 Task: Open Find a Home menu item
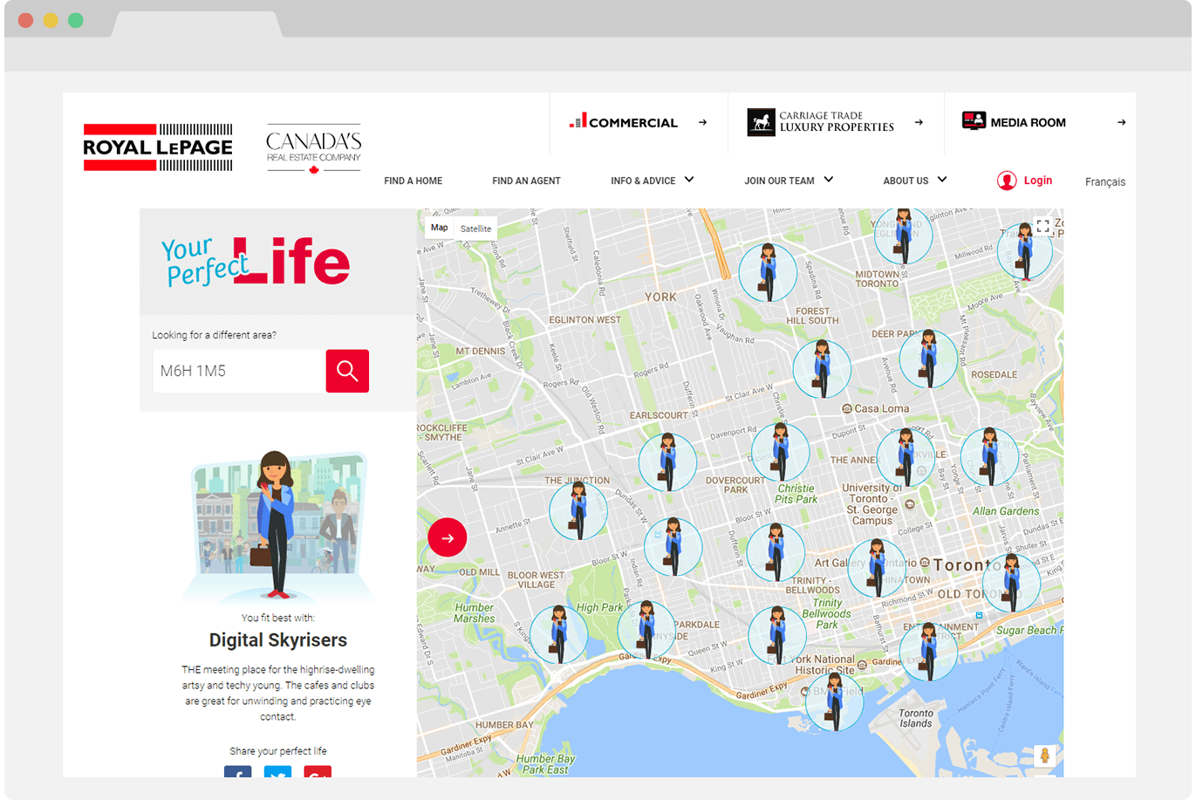(413, 181)
